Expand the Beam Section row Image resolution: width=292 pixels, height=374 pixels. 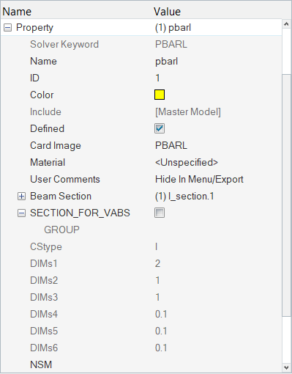(21, 197)
